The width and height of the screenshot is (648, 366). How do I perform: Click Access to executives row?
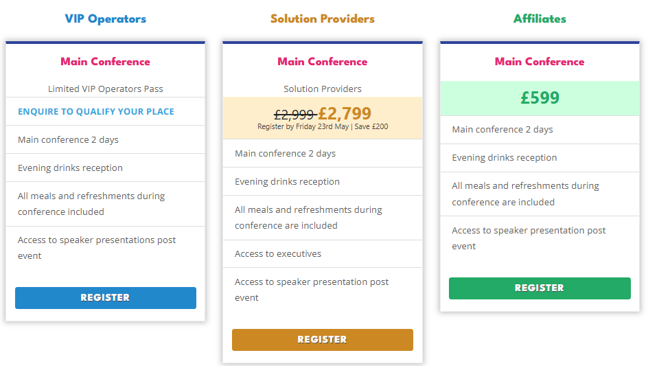[323, 254]
